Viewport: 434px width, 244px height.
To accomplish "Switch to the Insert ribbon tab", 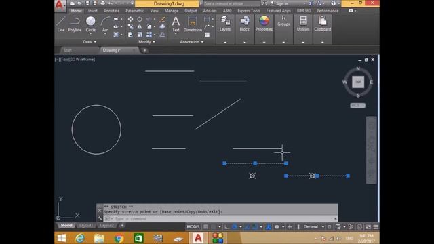I will point(93,11).
